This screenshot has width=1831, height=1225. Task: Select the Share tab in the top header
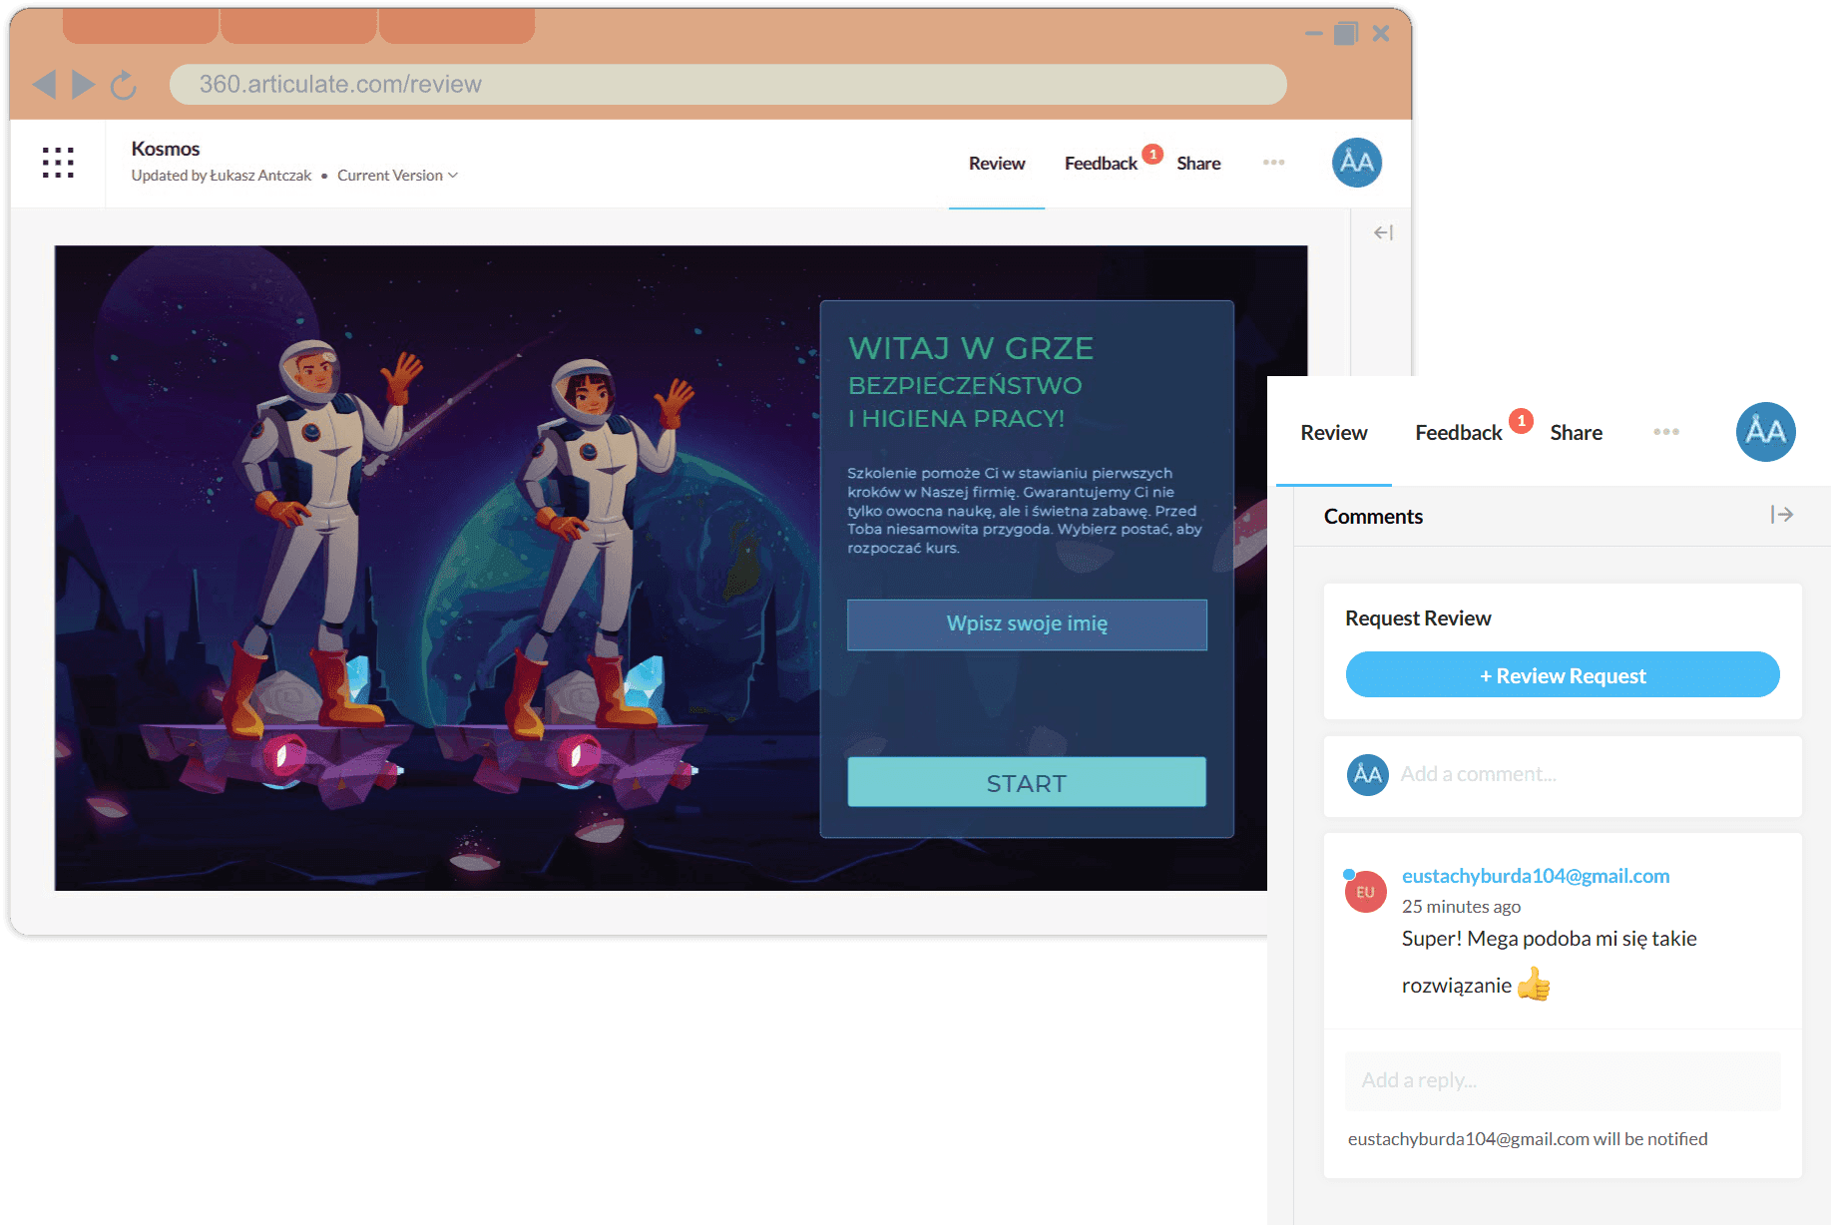pyautogui.click(x=1198, y=164)
